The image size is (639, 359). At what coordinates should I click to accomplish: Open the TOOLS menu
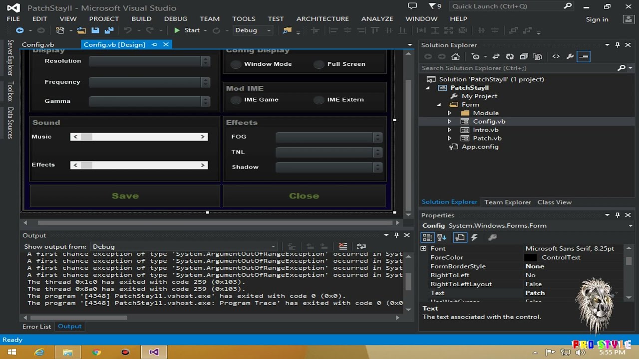pos(244,18)
